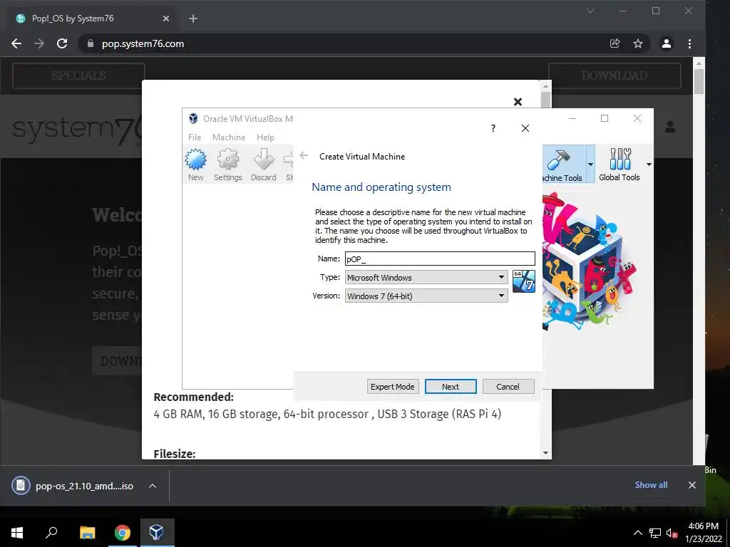Click Windows 7 64-bit OS type badge
Viewport: 730px width, 547px height.
pyautogui.click(x=524, y=281)
